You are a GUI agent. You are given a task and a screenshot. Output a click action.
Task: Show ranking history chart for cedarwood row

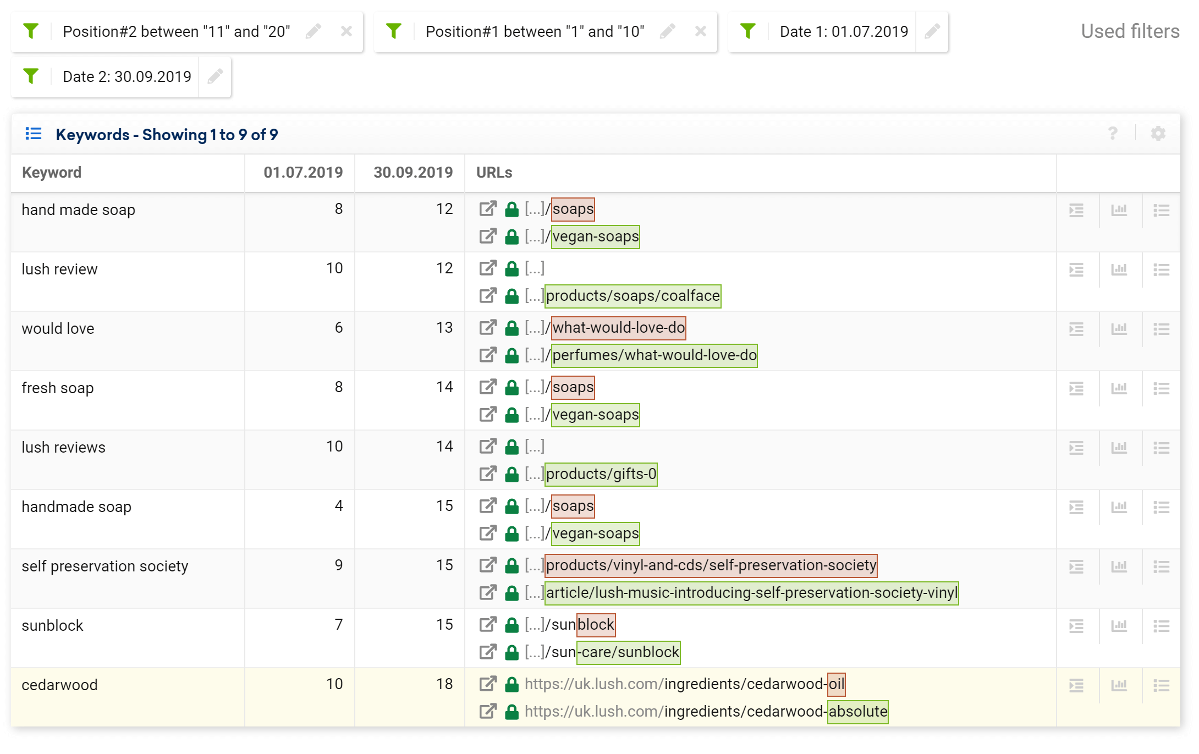[x=1119, y=685]
